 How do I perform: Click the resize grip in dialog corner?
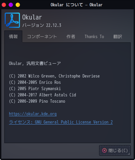[129, 154]
